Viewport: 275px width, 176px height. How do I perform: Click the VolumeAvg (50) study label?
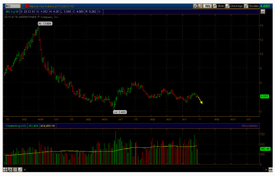coord(16,126)
